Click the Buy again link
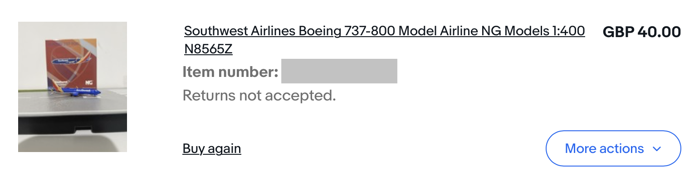The image size is (699, 181). (x=212, y=148)
